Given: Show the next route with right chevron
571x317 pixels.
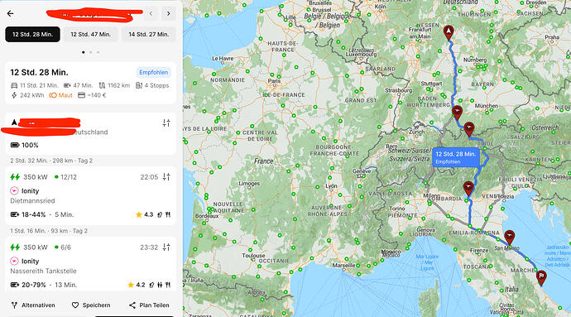Looking at the screenshot, I should (x=168, y=14).
